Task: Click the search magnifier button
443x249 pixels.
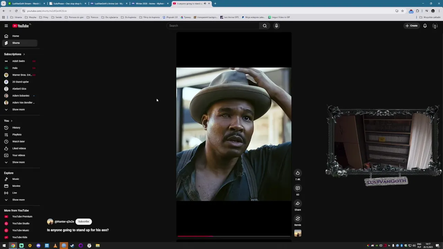Action: [x=264, y=26]
